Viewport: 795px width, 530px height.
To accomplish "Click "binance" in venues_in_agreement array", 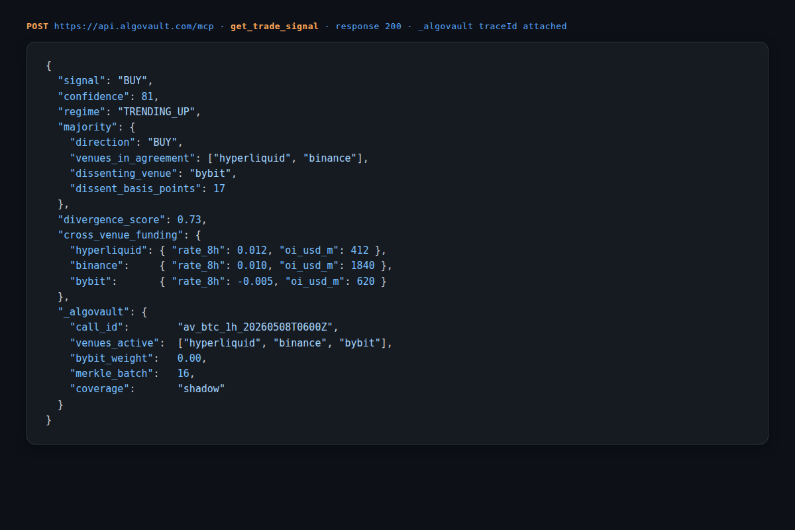I will coord(331,158).
